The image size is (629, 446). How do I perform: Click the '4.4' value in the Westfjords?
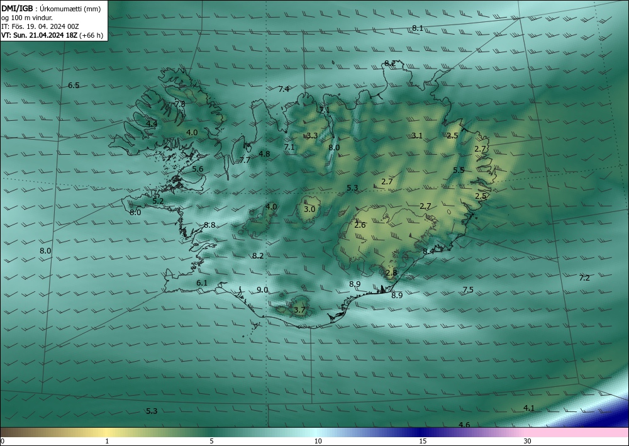[152, 123]
